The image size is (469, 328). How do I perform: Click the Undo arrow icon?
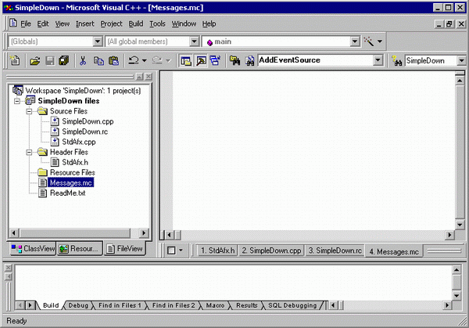134,60
